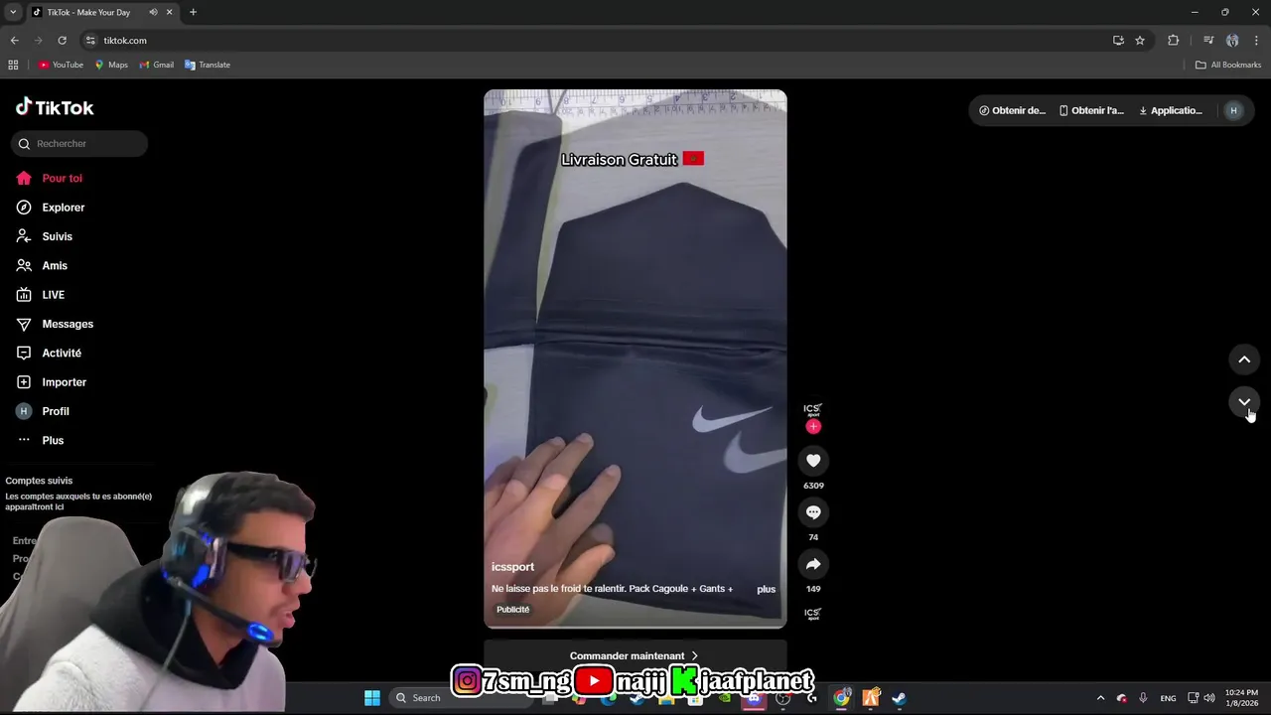Open the media controls icon
This screenshot has height=715, width=1271.
(x=1208, y=40)
